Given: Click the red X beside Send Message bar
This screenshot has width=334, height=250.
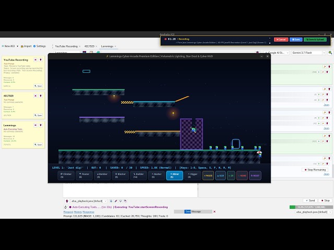Looking at the screenshot, I should pyautogui.click(x=214, y=211).
